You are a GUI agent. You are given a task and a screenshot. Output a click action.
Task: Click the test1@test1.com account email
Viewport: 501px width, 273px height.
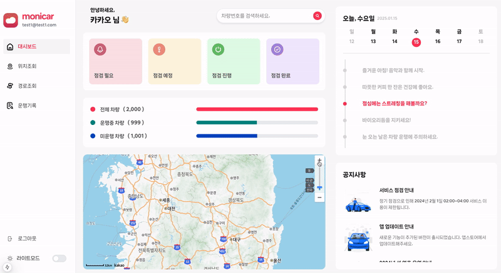[x=39, y=25]
